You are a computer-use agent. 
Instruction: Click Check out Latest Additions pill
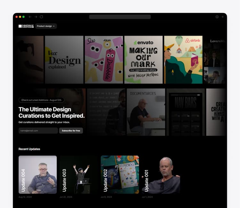tap(41, 100)
